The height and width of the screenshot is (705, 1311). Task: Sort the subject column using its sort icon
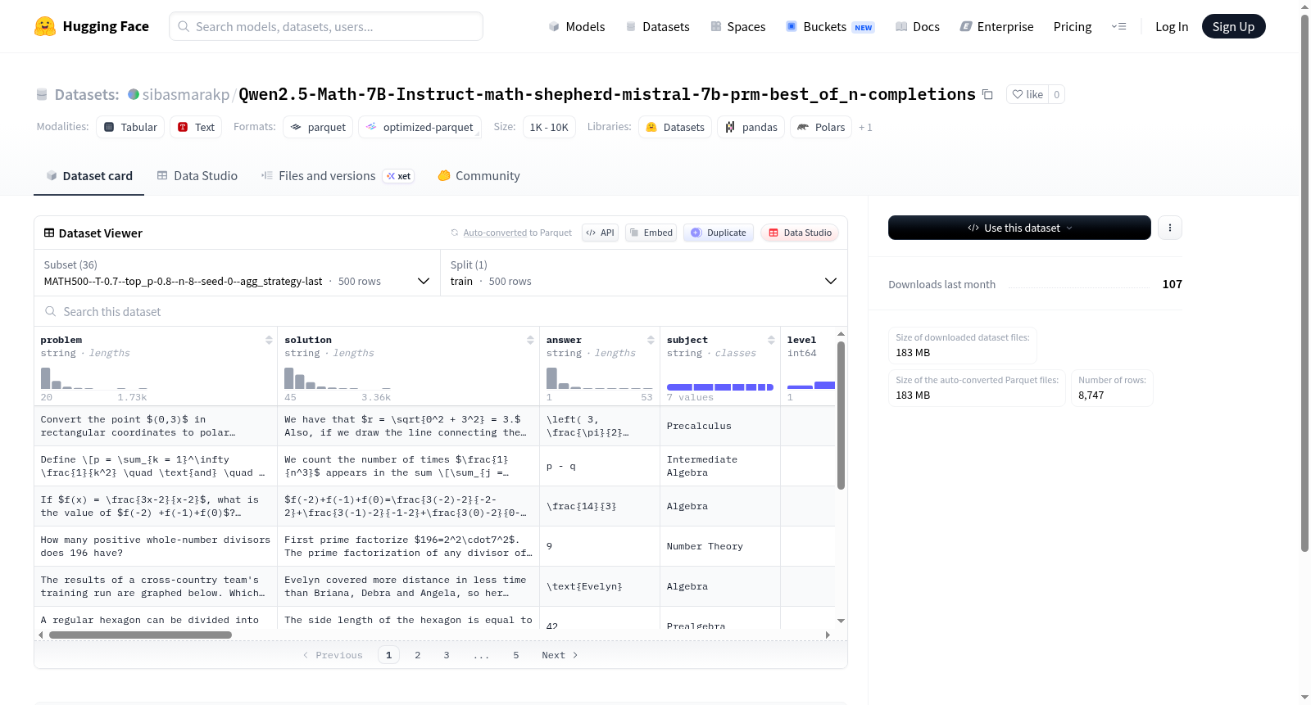click(x=771, y=340)
